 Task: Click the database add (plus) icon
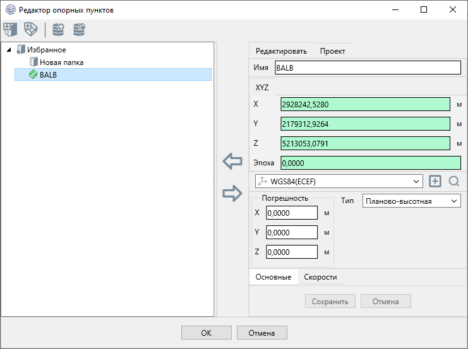(59, 28)
